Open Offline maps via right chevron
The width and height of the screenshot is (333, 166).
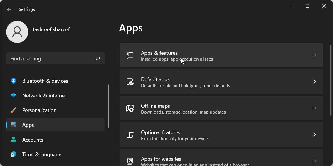point(314,108)
